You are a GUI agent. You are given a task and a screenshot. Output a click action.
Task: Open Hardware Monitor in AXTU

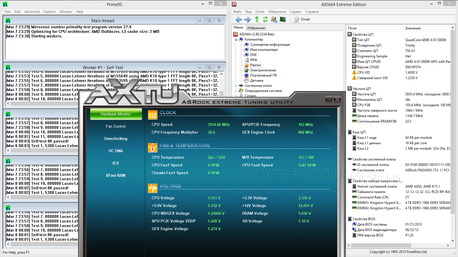tap(116, 114)
